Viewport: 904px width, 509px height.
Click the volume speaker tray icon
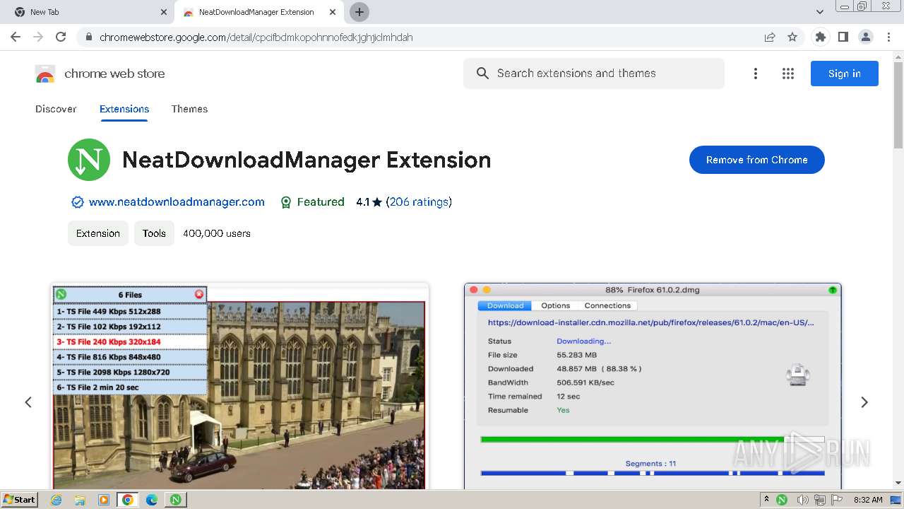pyautogui.click(x=802, y=500)
